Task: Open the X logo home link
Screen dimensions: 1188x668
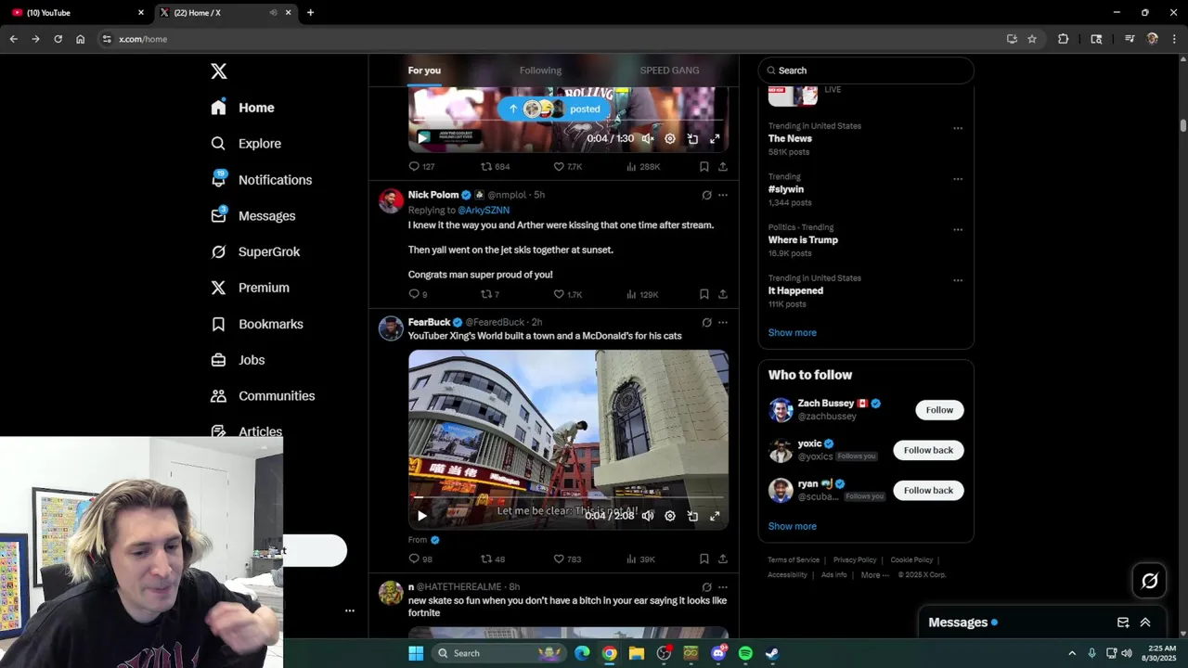Action: 218,71
